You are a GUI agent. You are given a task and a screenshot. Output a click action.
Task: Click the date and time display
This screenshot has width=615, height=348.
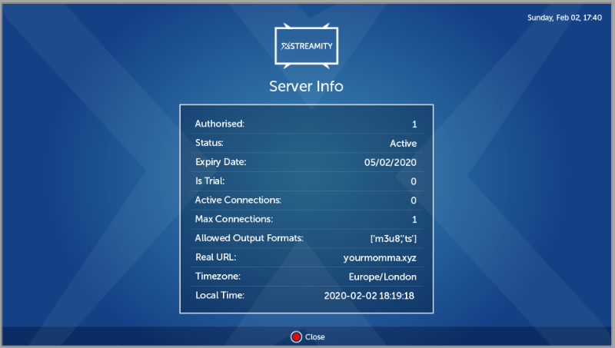(x=564, y=17)
